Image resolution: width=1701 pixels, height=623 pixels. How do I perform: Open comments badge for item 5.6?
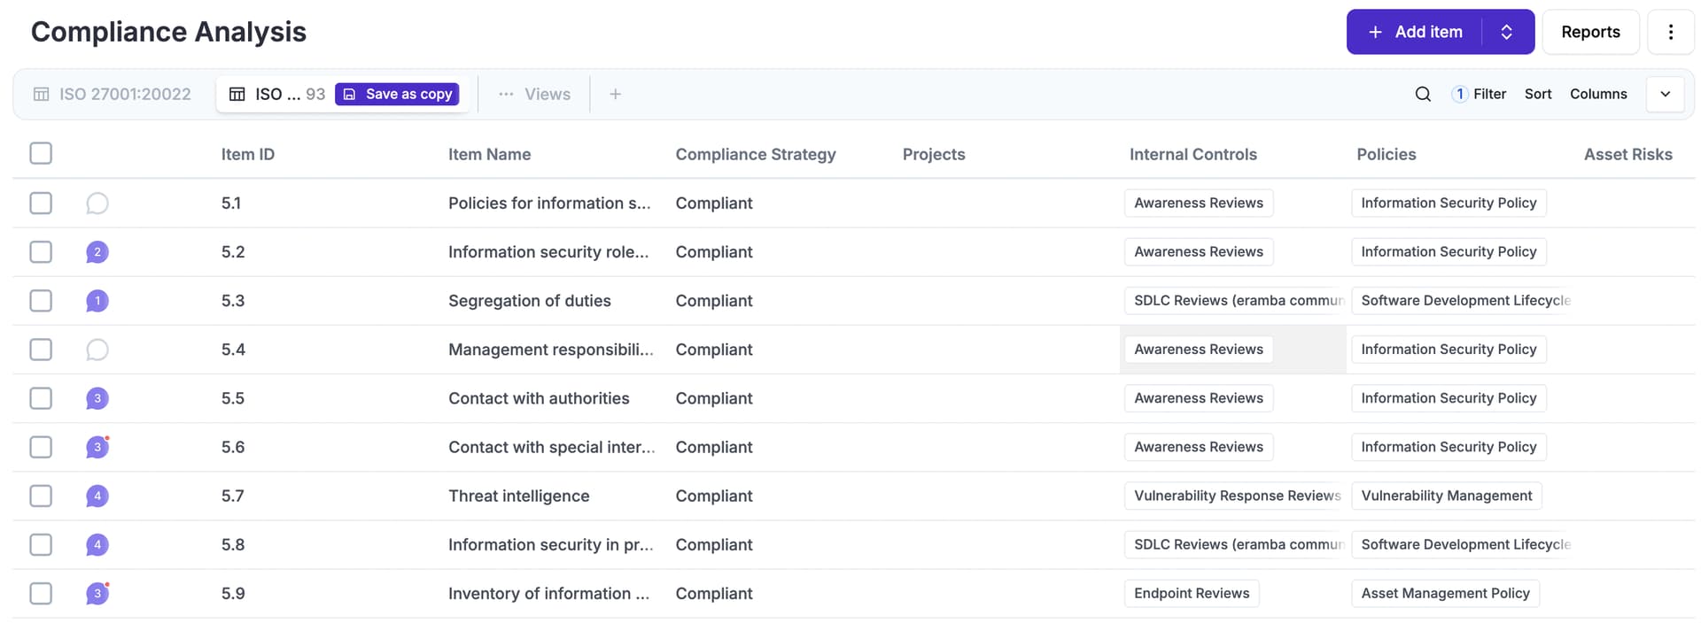[97, 447]
